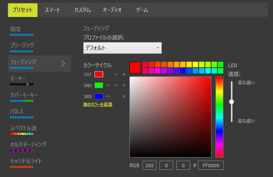The width and height of the screenshot is (273, 177).
Task: Go to the オーディオ tab
Action: pos(112,10)
